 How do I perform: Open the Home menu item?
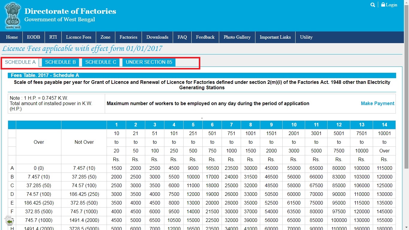click(x=12, y=37)
